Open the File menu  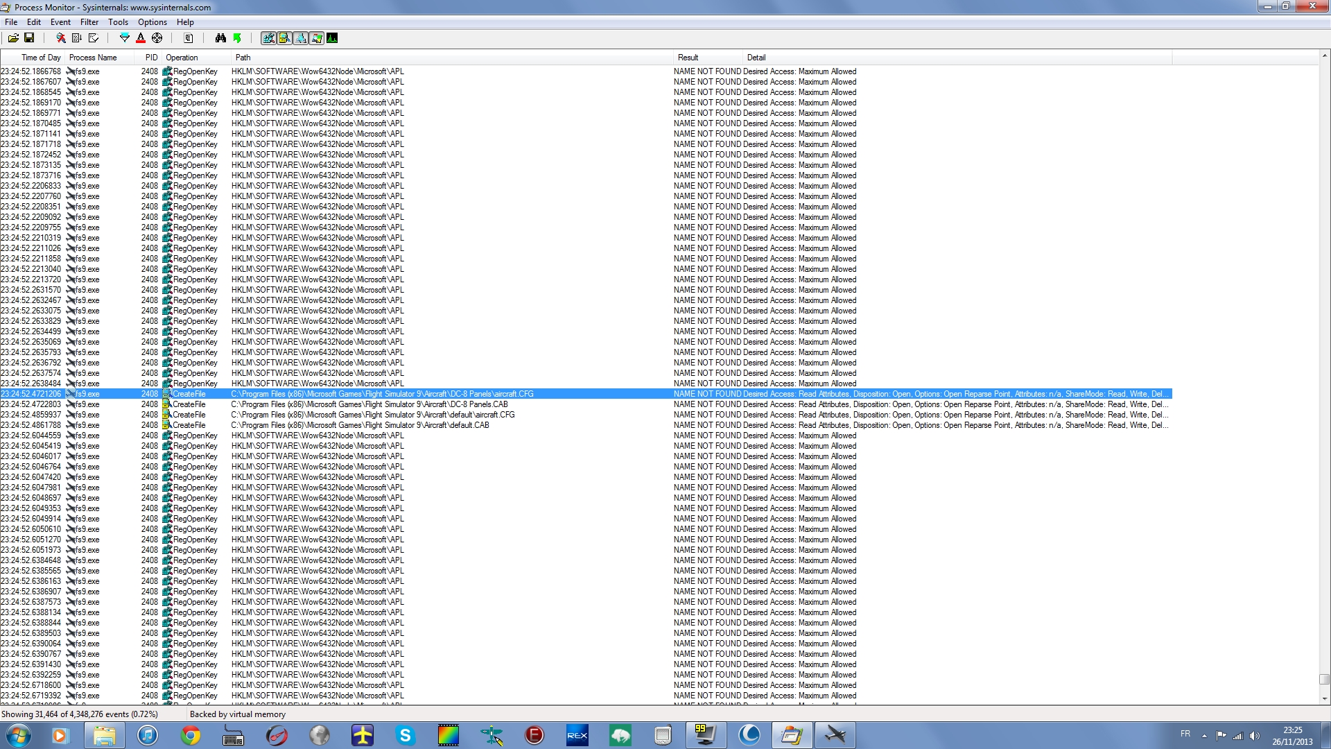pos(11,22)
